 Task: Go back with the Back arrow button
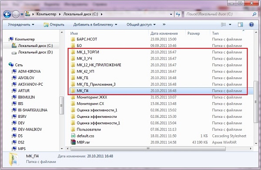click(x=7, y=14)
